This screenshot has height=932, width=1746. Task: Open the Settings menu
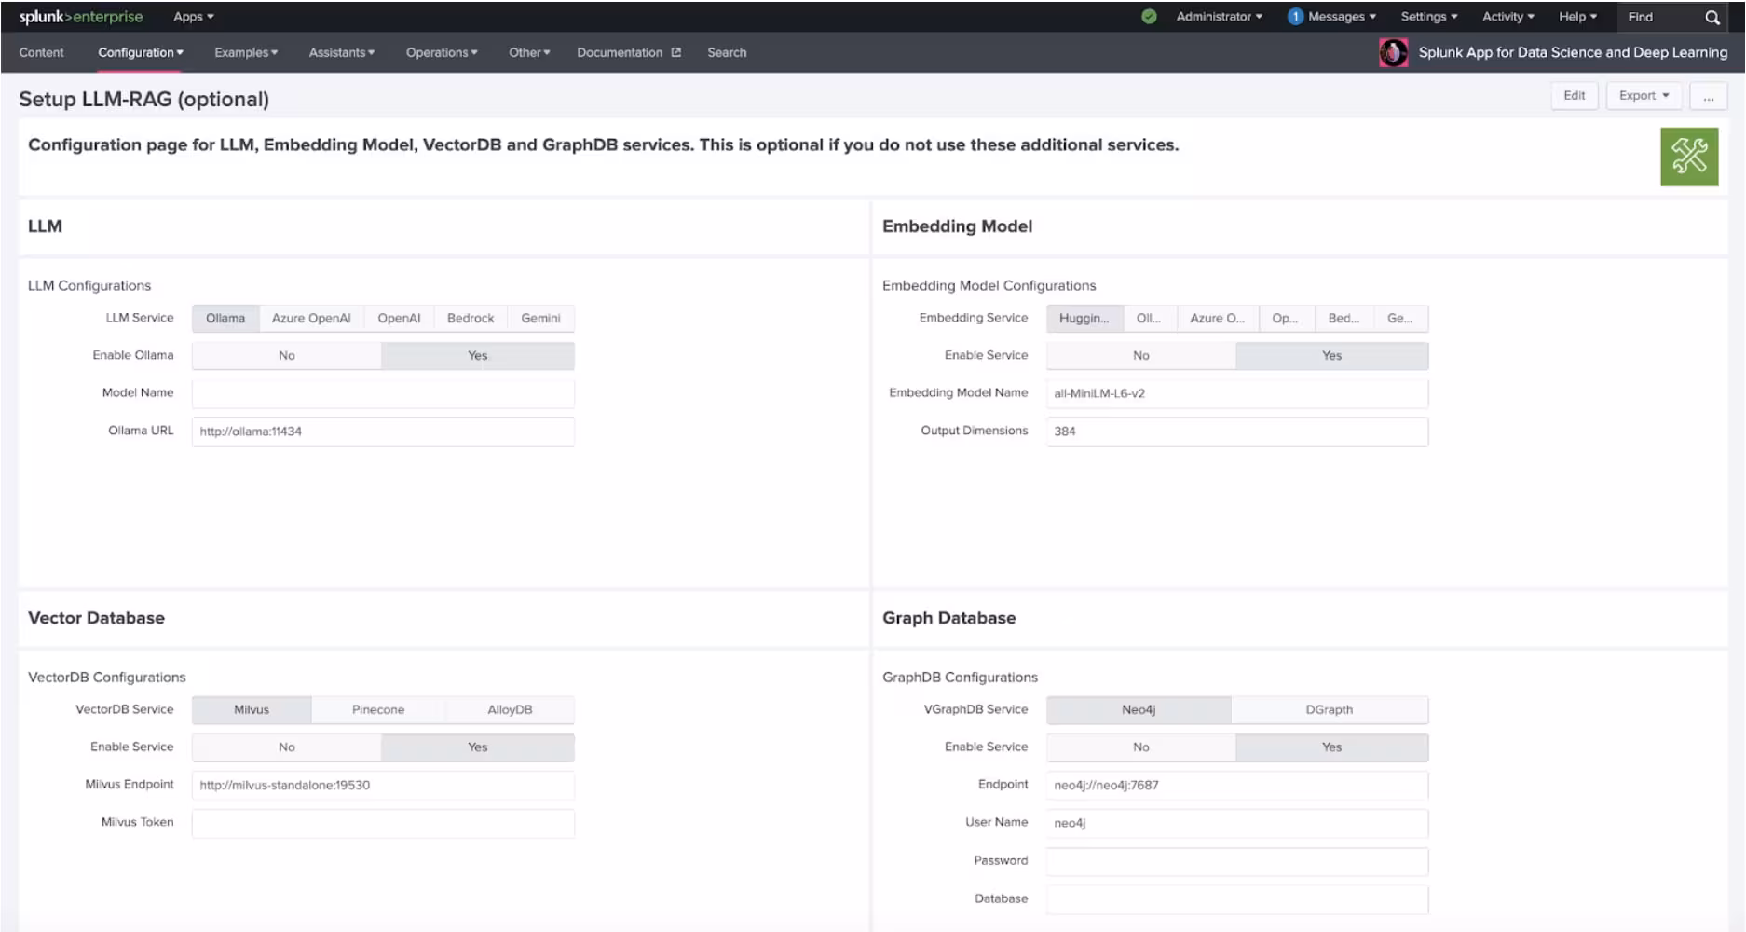coord(1428,17)
